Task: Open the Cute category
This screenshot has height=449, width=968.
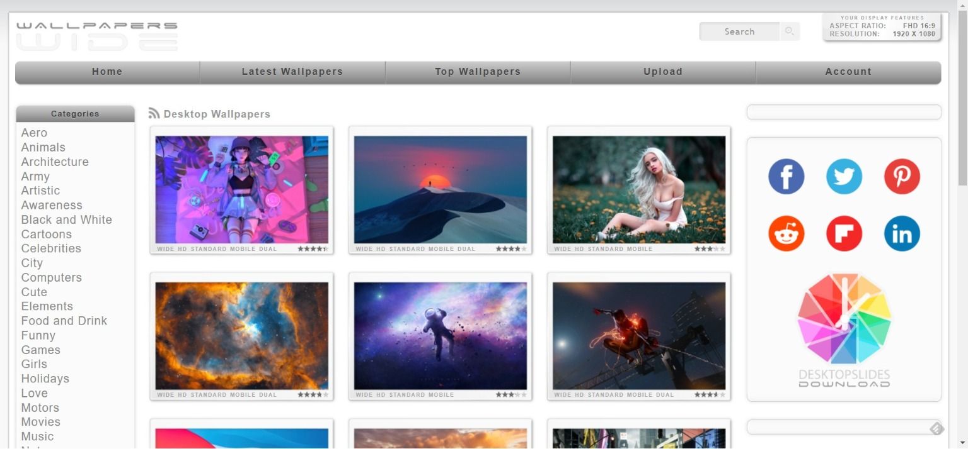Action: click(34, 292)
